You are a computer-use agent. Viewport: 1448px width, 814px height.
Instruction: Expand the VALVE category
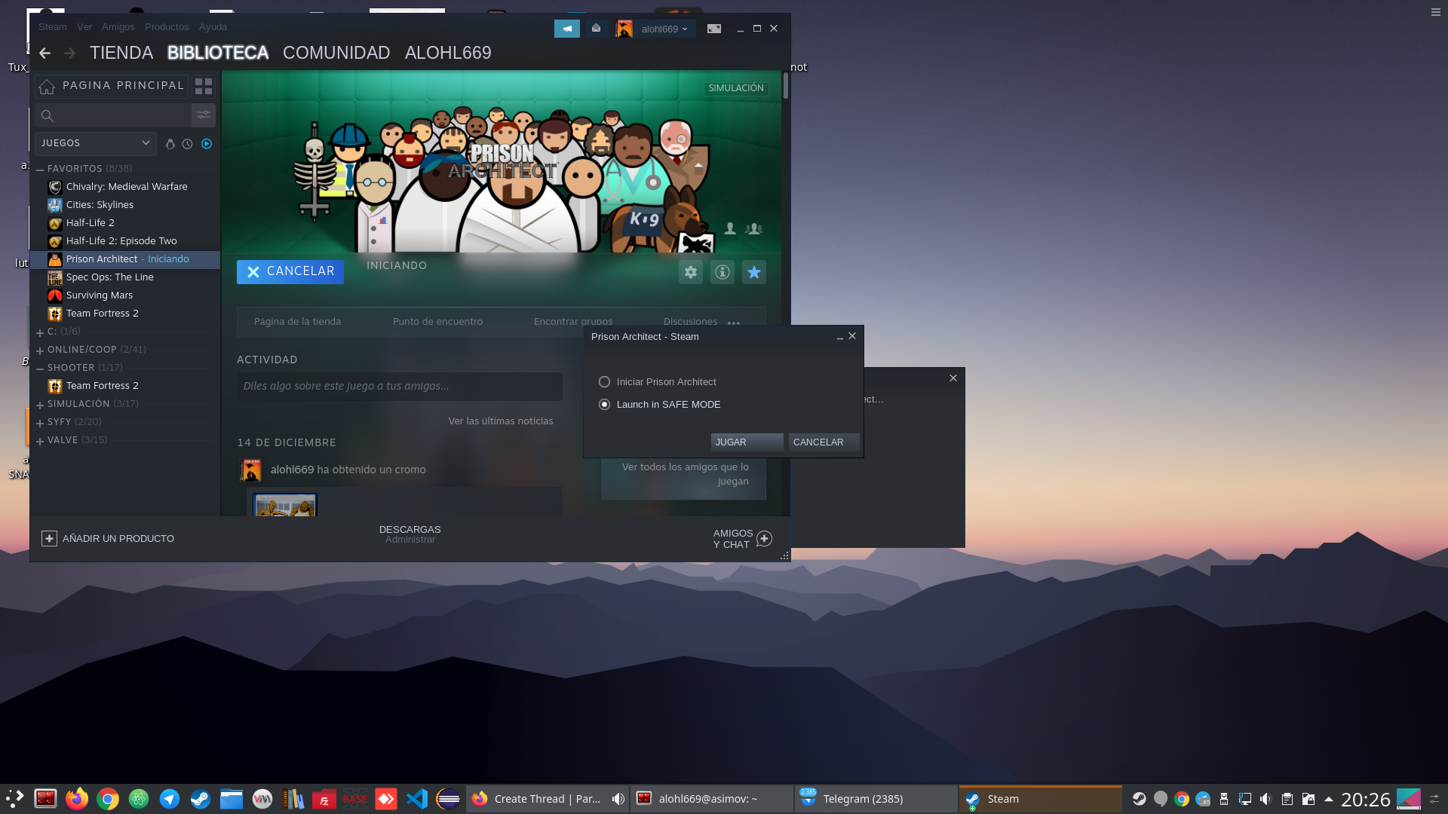(40, 441)
